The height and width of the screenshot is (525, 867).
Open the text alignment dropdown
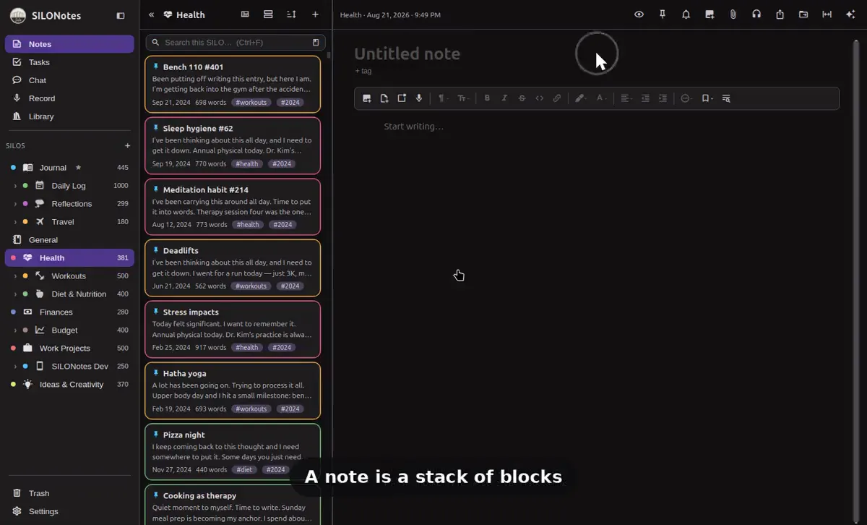click(626, 98)
